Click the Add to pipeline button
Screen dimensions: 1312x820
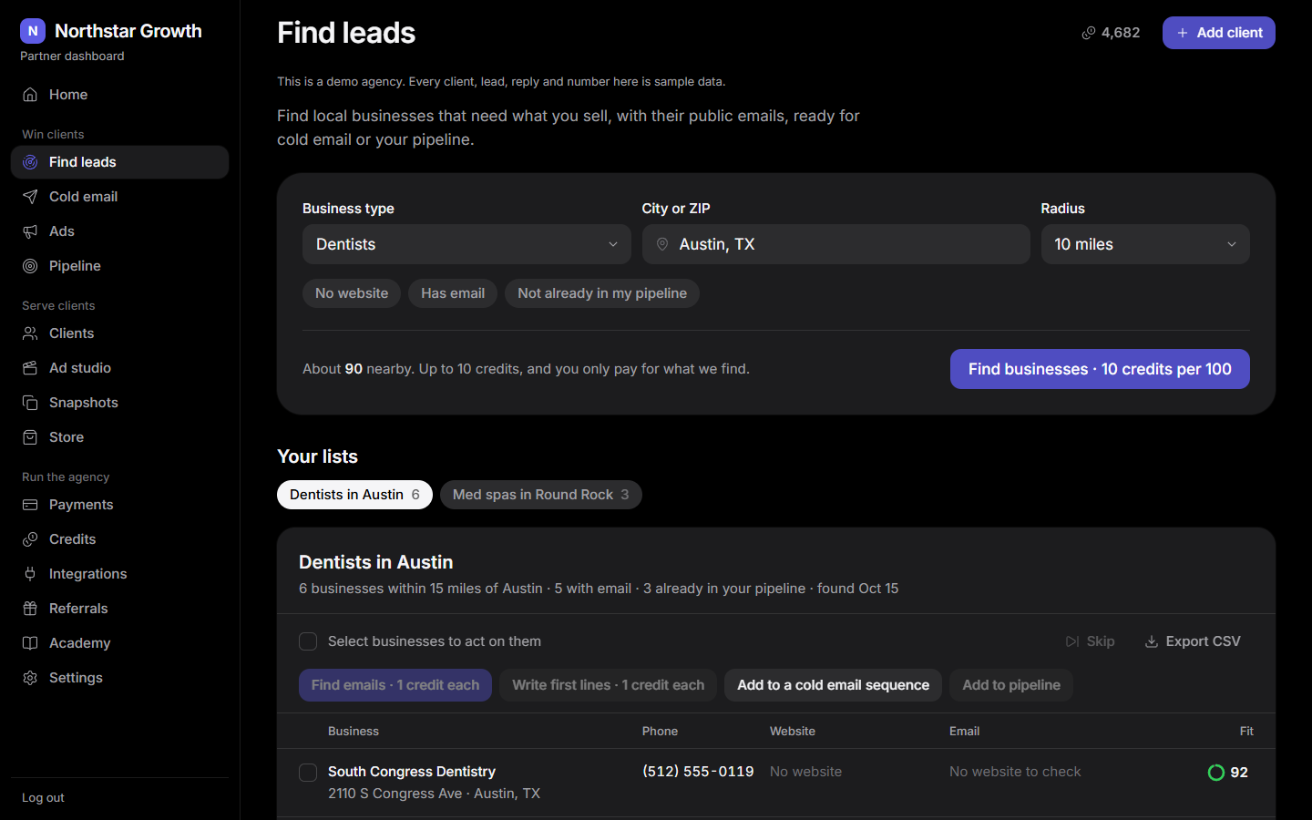pyautogui.click(x=1011, y=685)
